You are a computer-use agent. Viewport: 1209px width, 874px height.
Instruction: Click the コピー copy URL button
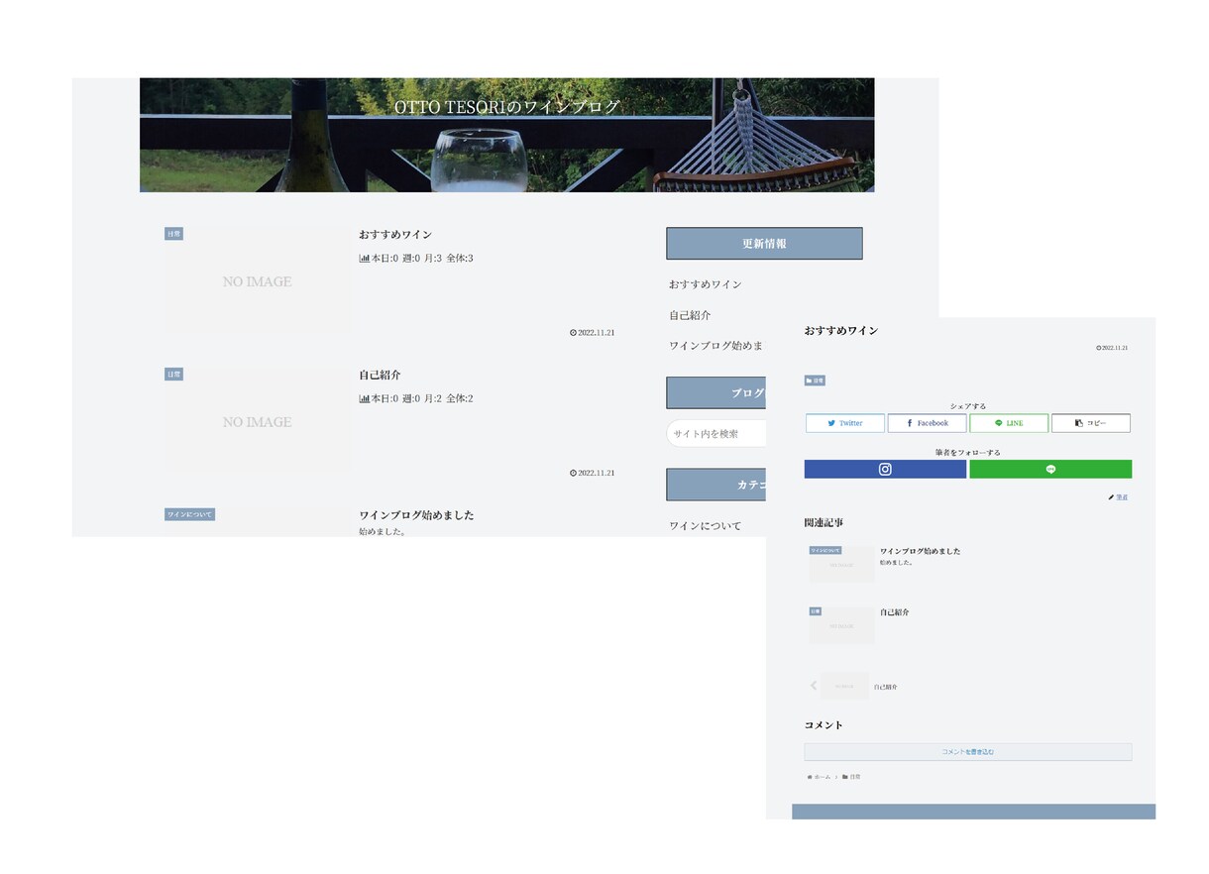(x=1090, y=423)
